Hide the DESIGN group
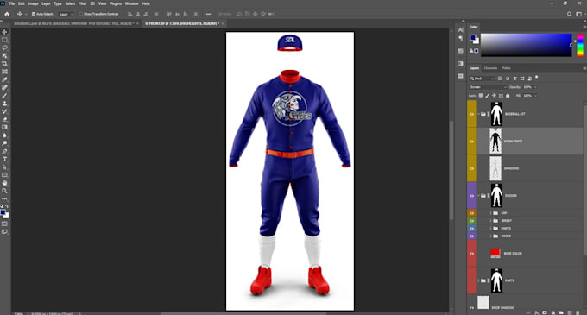This screenshot has height=315, width=587. (x=471, y=196)
